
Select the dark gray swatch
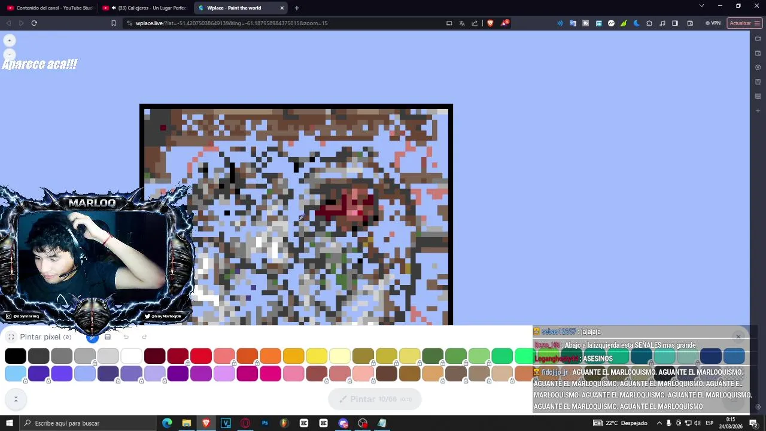tap(38, 356)
